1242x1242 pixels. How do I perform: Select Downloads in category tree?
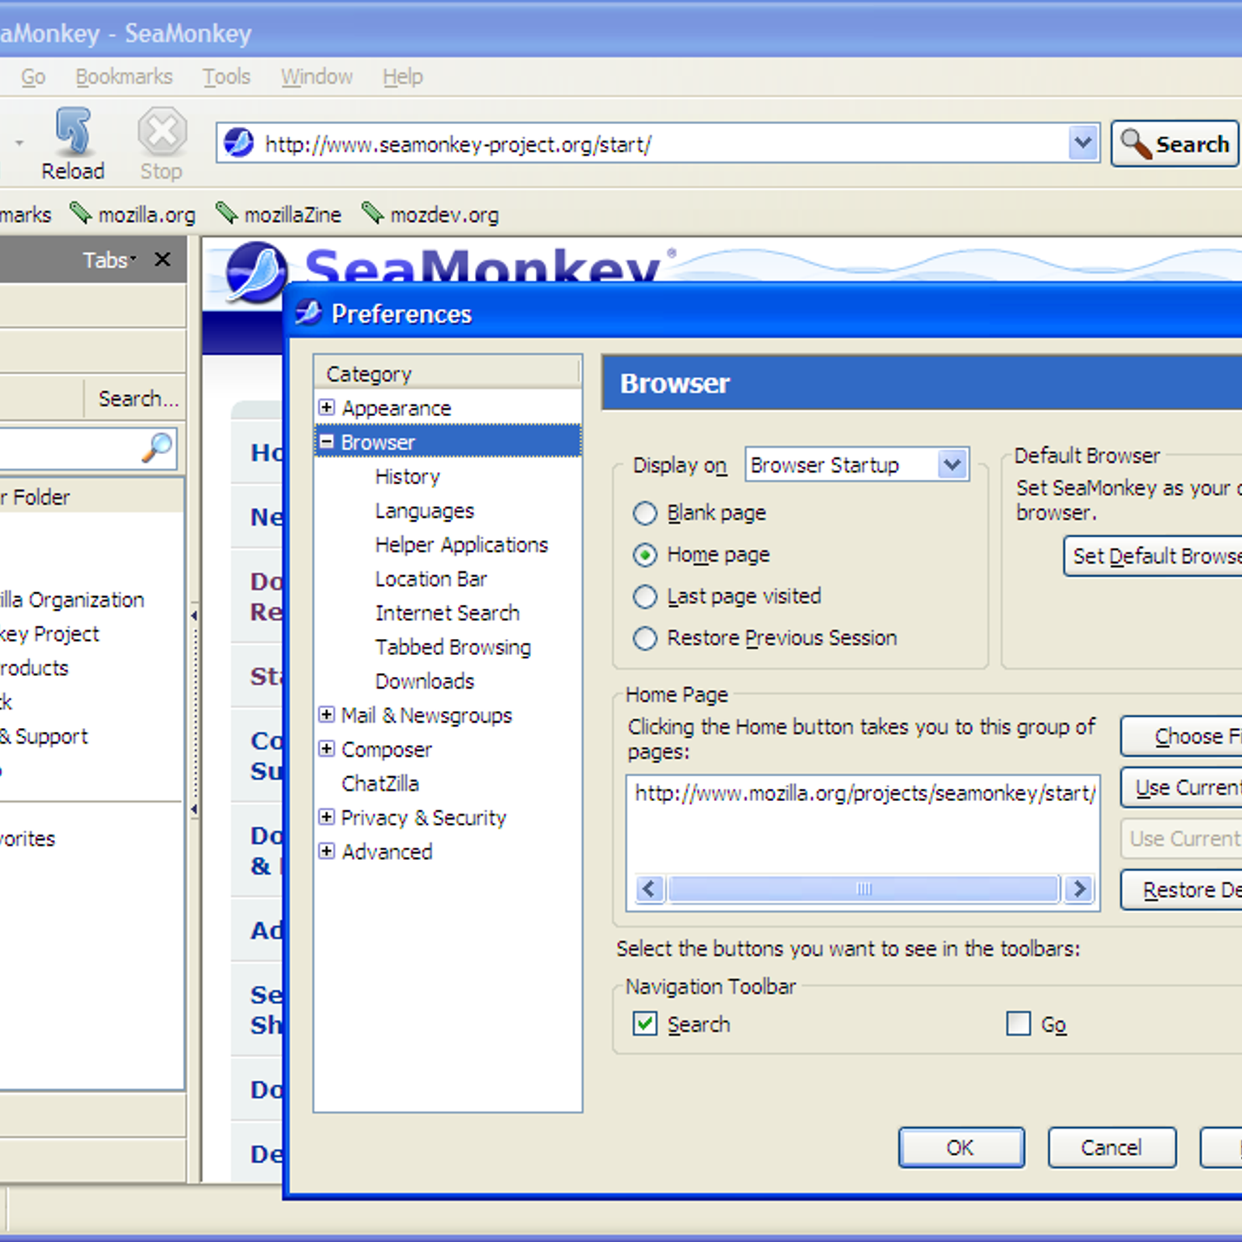pyautogui.click(x=425, y=681)
